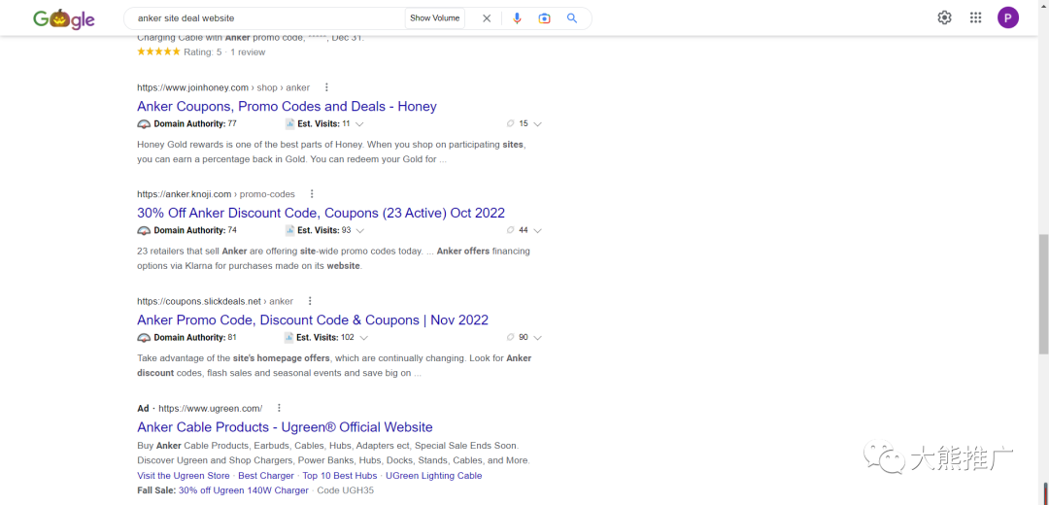
Task: Toggle the Show Volume button
Action: pyautogui.click(x=434, y=18)
